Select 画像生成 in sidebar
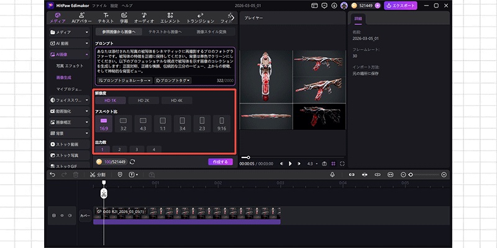Image resolution: width=497 pixels, height=248 pixels. click(64, 77)
